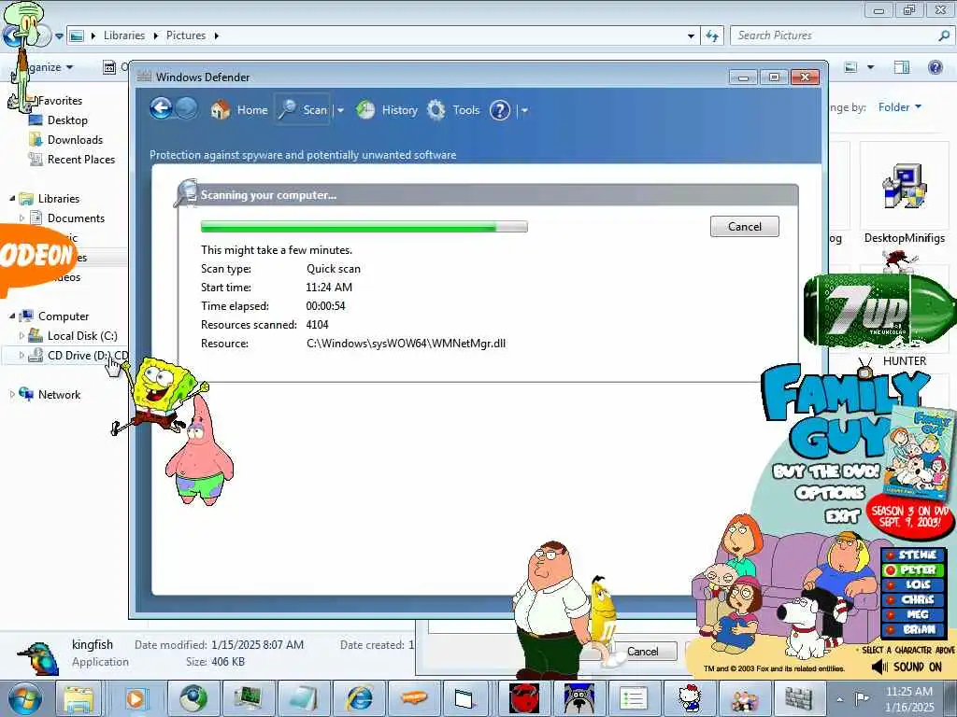Go back in Windows Defender

click(161, 109)
